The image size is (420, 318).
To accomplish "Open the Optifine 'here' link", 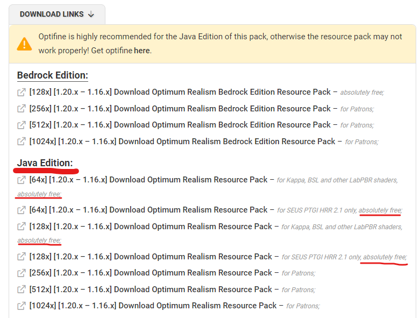I will pos(142,51).
